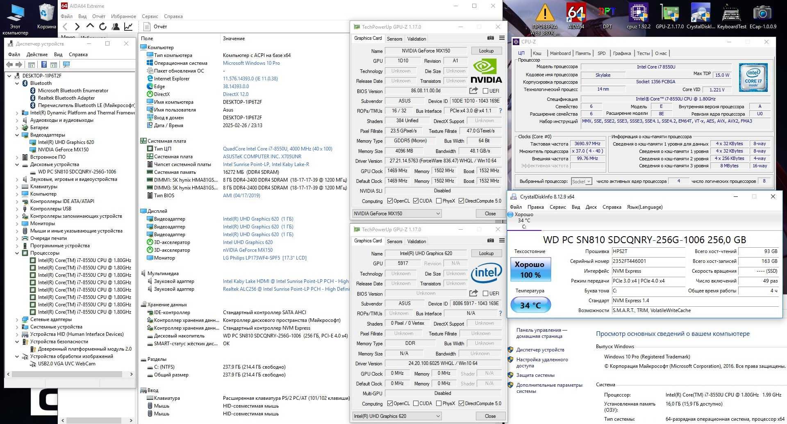Open CrystalDiskInfo desktop shortcut
787x424 pixels.
(701, 16)
